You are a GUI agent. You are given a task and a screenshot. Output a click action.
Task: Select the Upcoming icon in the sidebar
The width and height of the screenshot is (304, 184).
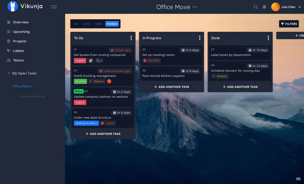[x=9, y=32]
